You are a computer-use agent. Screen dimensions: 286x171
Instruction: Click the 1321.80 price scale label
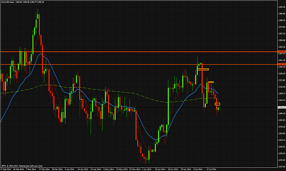click(x=282, y=80)
